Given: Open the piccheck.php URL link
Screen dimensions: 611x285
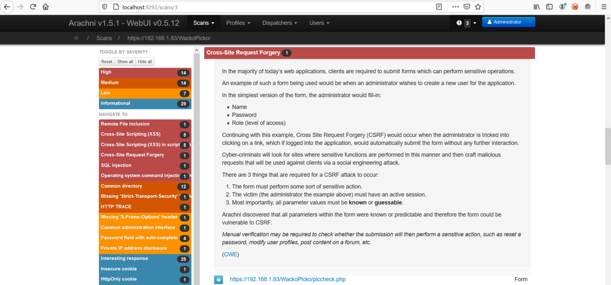Looking at the screenshot, I should tap(288, 279).
